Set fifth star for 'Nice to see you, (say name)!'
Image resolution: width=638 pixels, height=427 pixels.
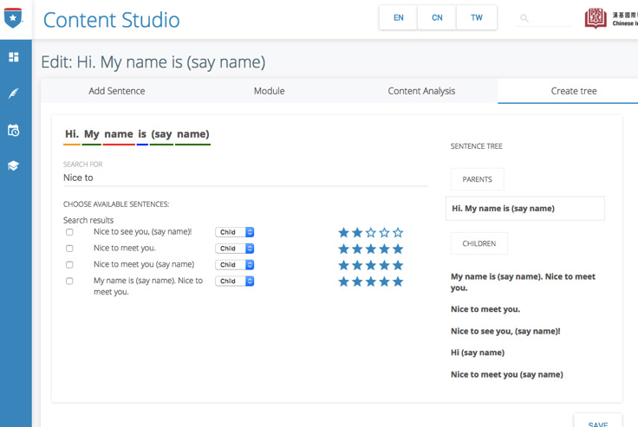[x=398, y=233]
